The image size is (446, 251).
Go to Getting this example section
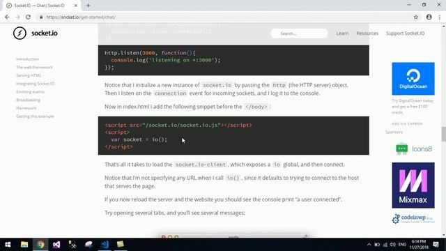35,116
